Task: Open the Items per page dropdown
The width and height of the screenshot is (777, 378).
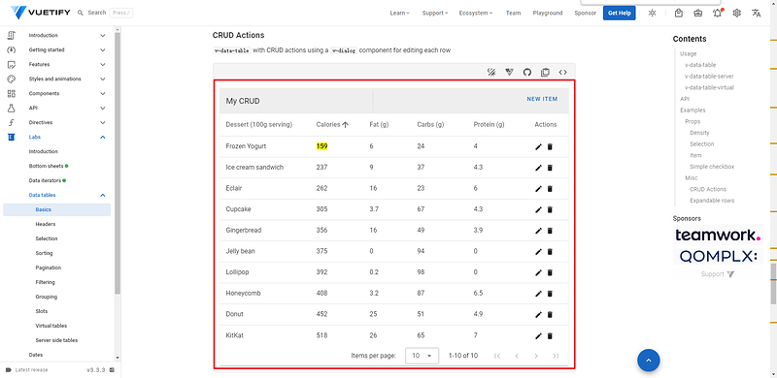Action: point(422,356)
